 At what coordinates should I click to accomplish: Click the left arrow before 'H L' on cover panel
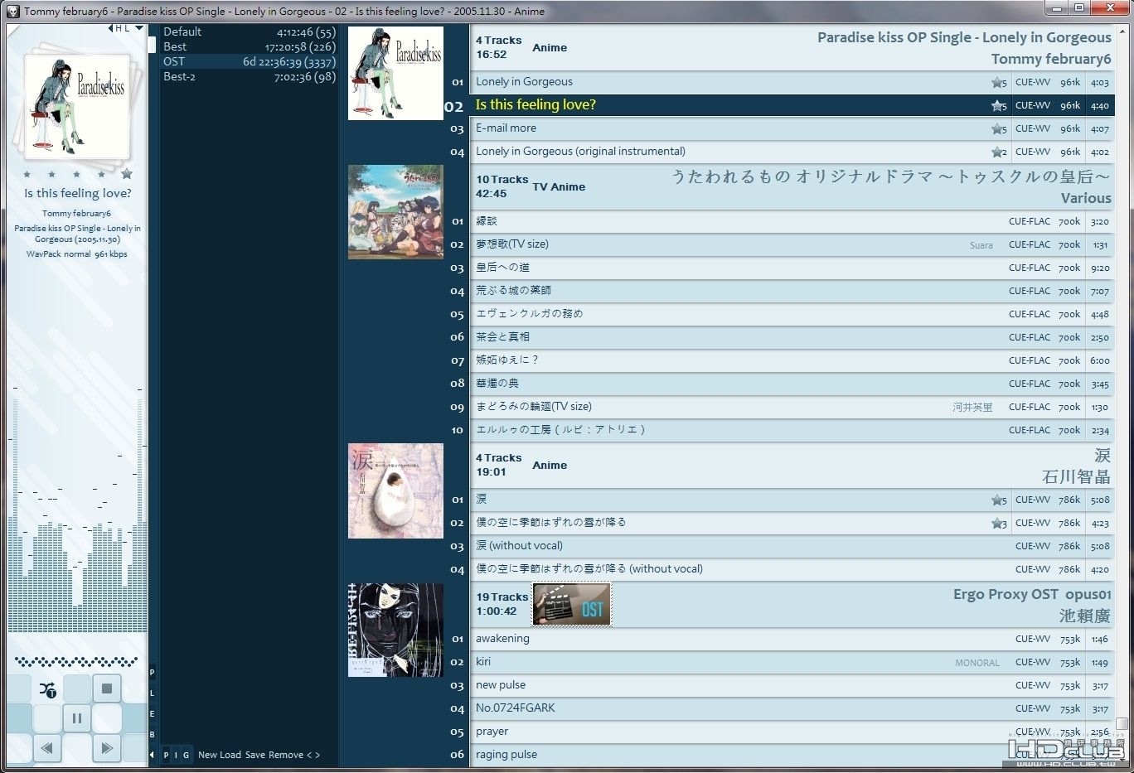tap(111, 28)
